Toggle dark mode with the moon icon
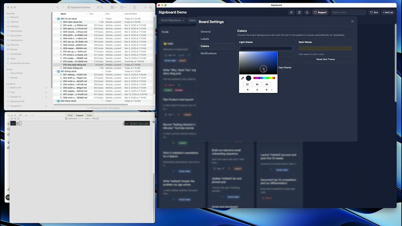402x226 pixels. click(x=307, y=13)
